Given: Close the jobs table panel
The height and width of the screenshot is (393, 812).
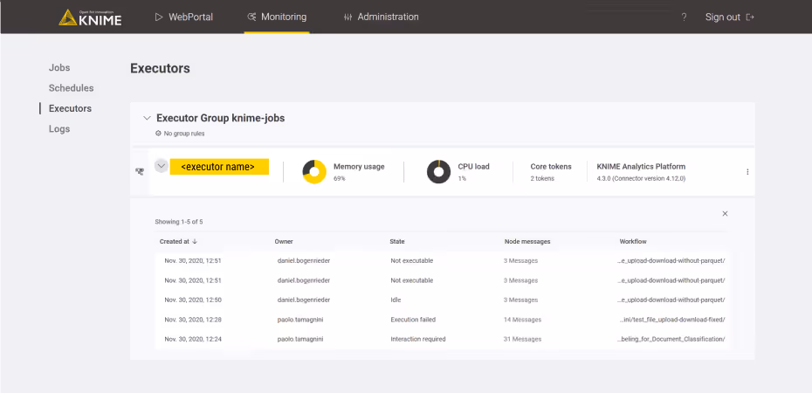Looking at the screenshot, I should [x=725, y=213].
